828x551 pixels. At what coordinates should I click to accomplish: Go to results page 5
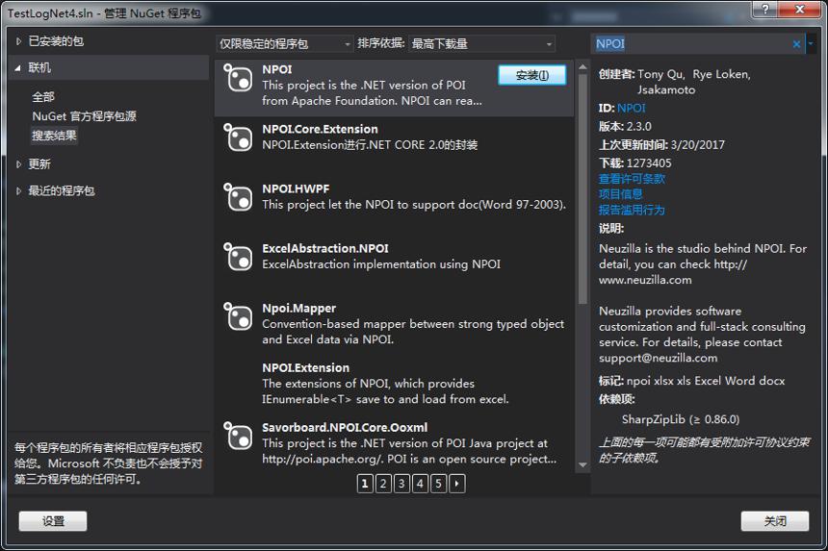tap(439, 484)
